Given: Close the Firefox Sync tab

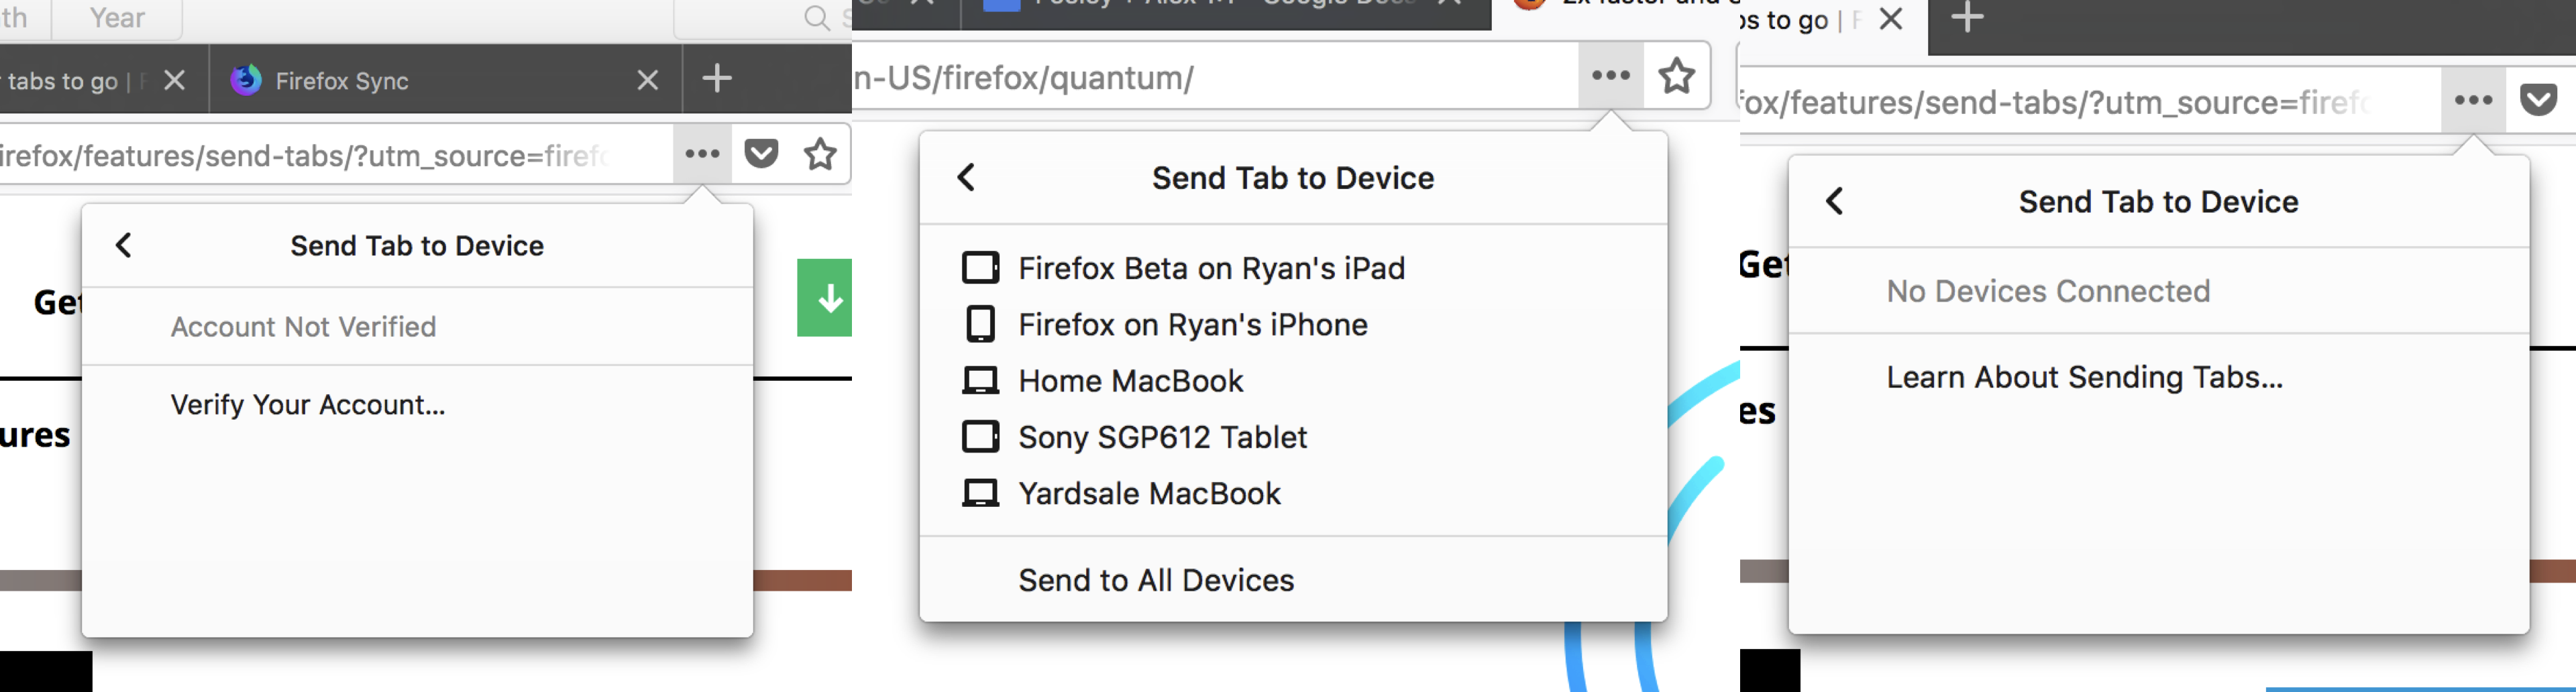Looking at the screenshot, I should pos(648,80).
